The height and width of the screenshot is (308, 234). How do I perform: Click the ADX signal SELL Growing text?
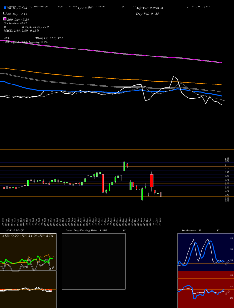click(26, 42)
